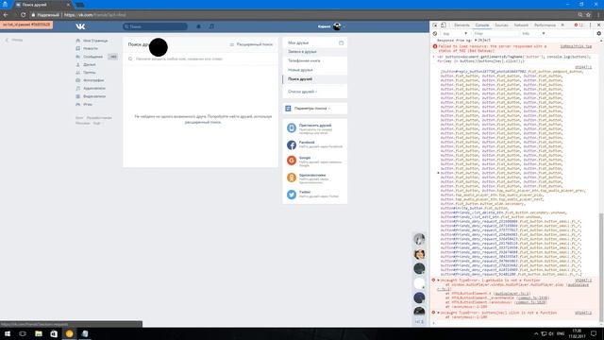Click the VK logo in the header
The image size is (604, 340).
click(x=80, y=26)
